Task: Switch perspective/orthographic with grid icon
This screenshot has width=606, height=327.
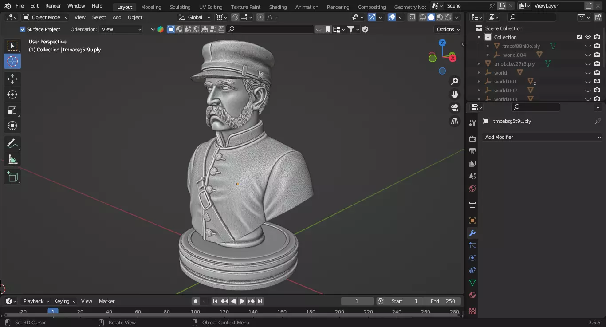Action: coord(455,121)
